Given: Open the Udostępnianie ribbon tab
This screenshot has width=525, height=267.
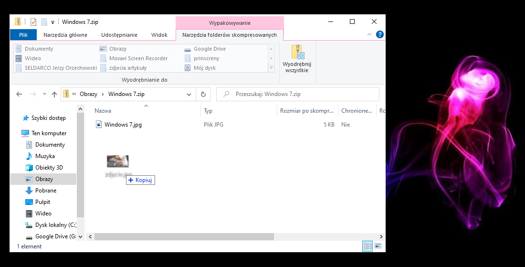Looking at the screenshot, I should tap(119, 35).
